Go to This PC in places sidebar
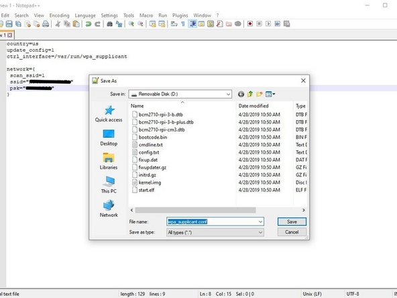Viewport: 397px width, 298px height. click(x=109, y=185)
